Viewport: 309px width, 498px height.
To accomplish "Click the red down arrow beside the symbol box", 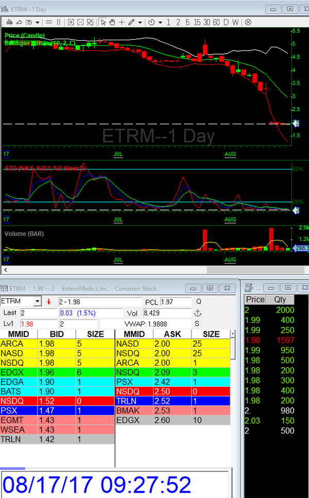I will pos(48,302).
